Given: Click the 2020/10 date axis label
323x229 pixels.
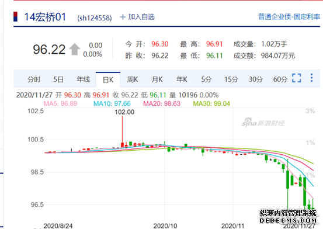Looking at the screenshot, I should 165,226.
